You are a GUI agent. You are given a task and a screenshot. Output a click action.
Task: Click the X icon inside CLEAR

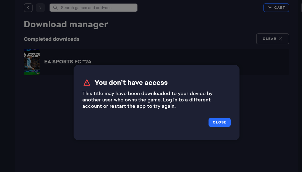[x=280, y=39]
